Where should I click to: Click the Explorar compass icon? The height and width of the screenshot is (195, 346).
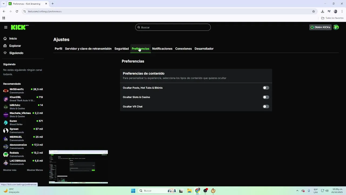click(5, 46)
